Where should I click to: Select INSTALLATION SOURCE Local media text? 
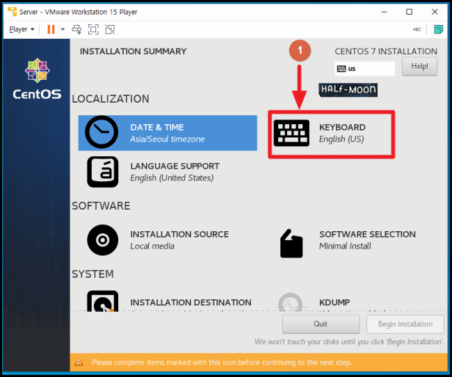(179, 240)
